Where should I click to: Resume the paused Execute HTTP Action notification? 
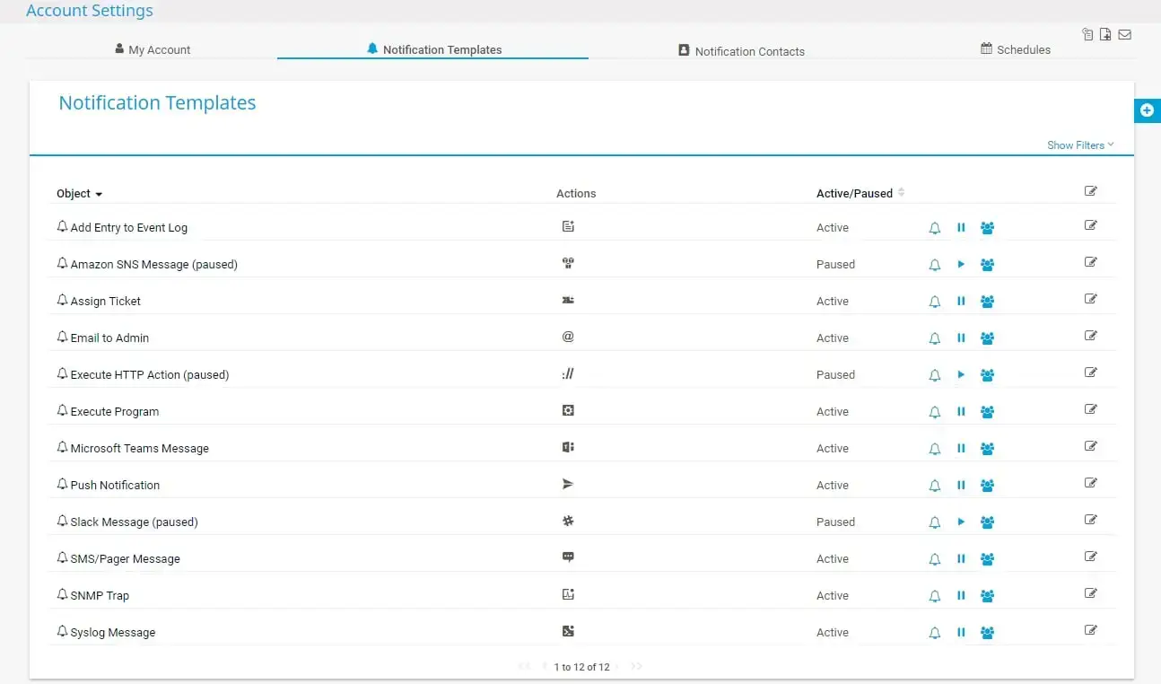coord(961,374)
